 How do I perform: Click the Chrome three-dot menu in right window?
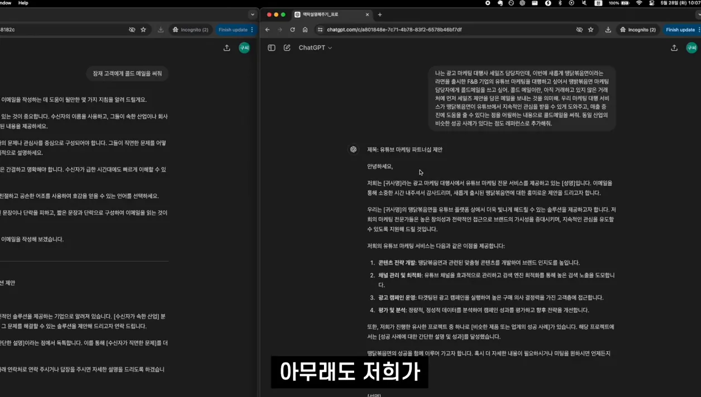(x=699, y=30)
